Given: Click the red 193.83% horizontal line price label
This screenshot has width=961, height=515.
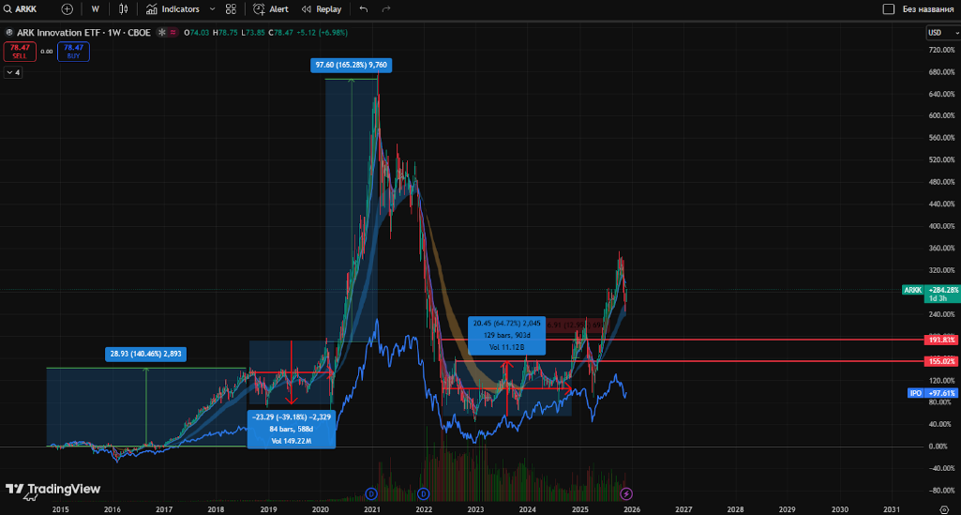Looking at the screenshot, I should pos(940,339).
